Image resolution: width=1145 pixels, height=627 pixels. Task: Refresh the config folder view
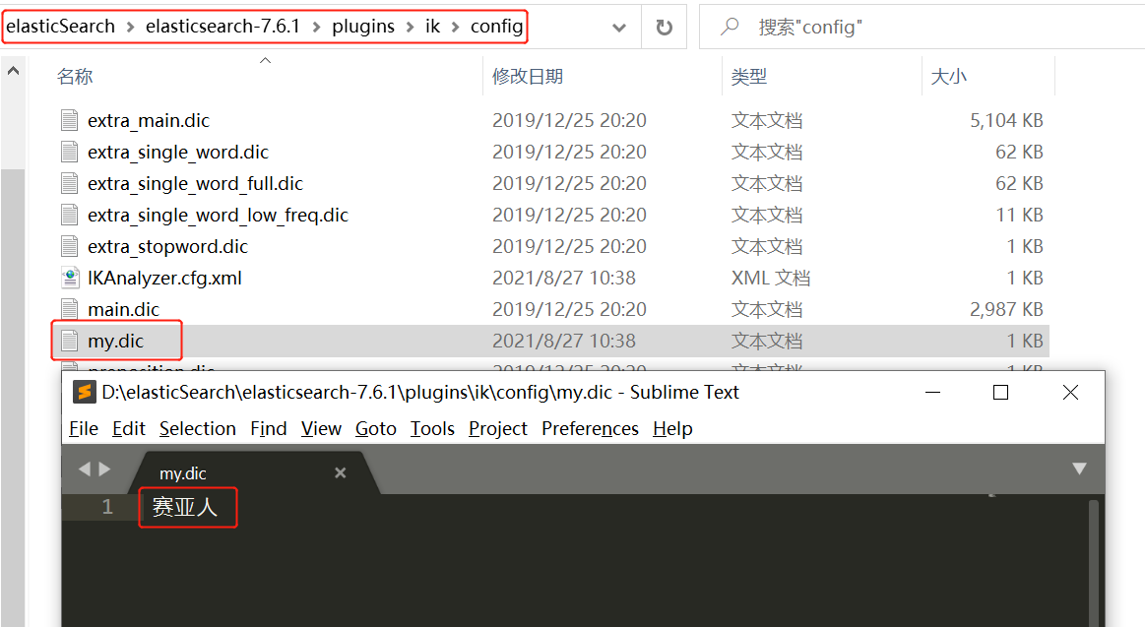[664, 27]
